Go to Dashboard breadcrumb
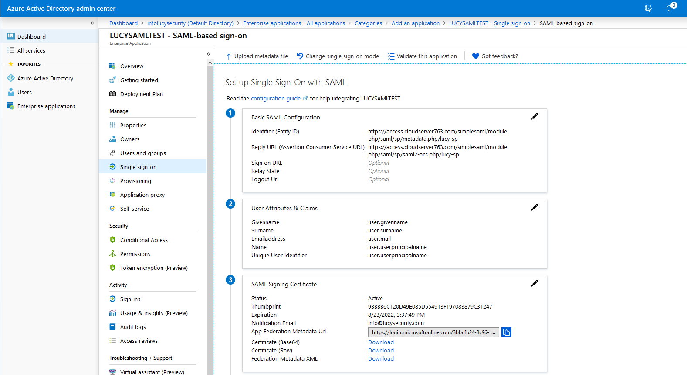687x375 pixels. [123, 23]
